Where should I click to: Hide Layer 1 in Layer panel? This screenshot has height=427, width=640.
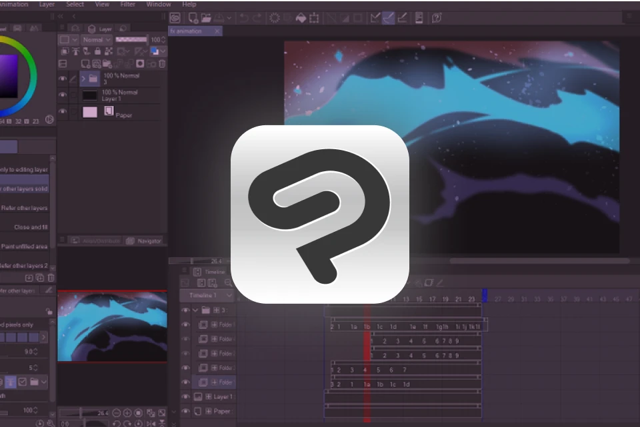pyautogui.click(x=63, y=95)
